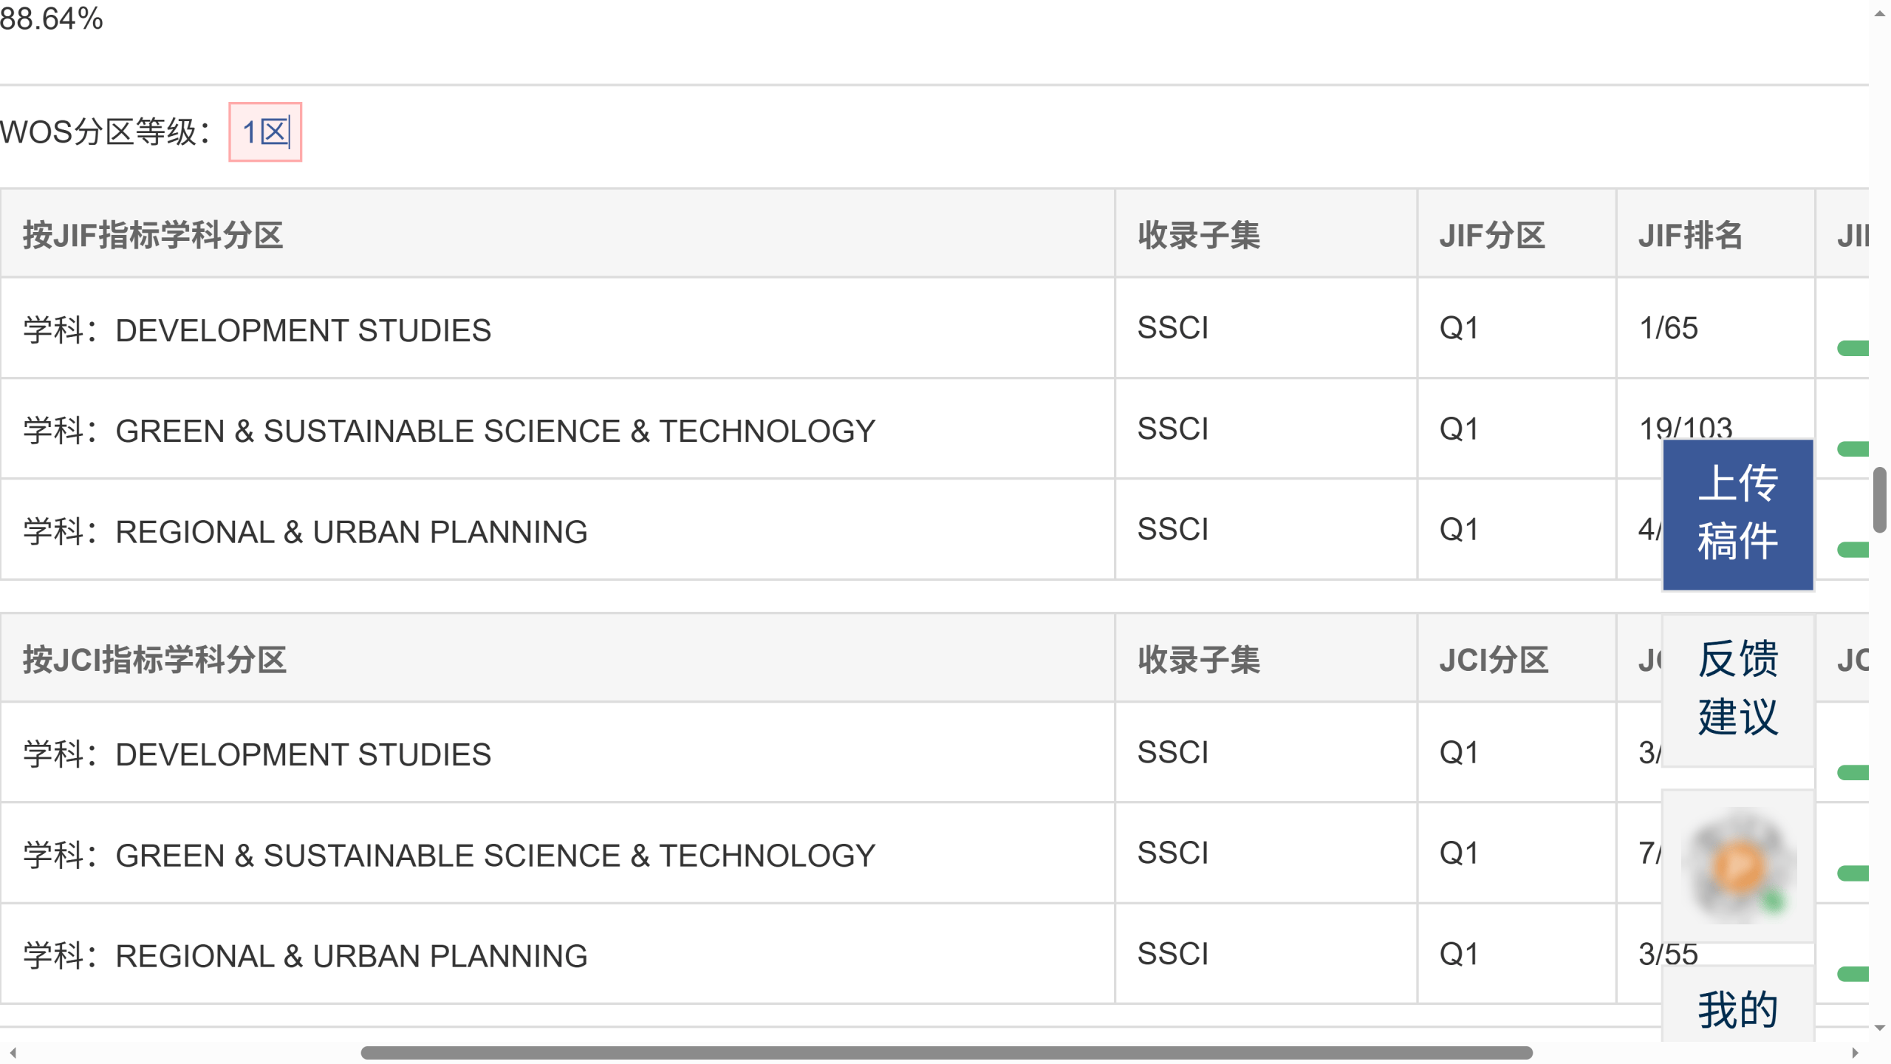
Task: Click the 1区 WOS ranking badge
Action: point(265,132)
